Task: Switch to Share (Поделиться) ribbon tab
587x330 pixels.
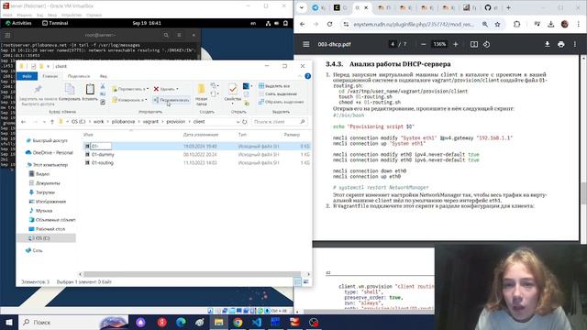Action: 79,76
